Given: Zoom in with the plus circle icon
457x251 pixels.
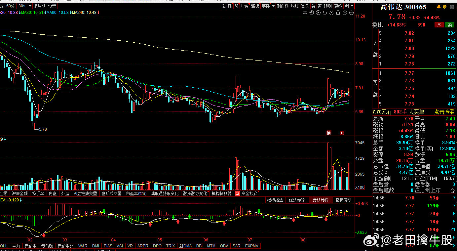Looking at the screenshot, I should click(x=345, y=13).
